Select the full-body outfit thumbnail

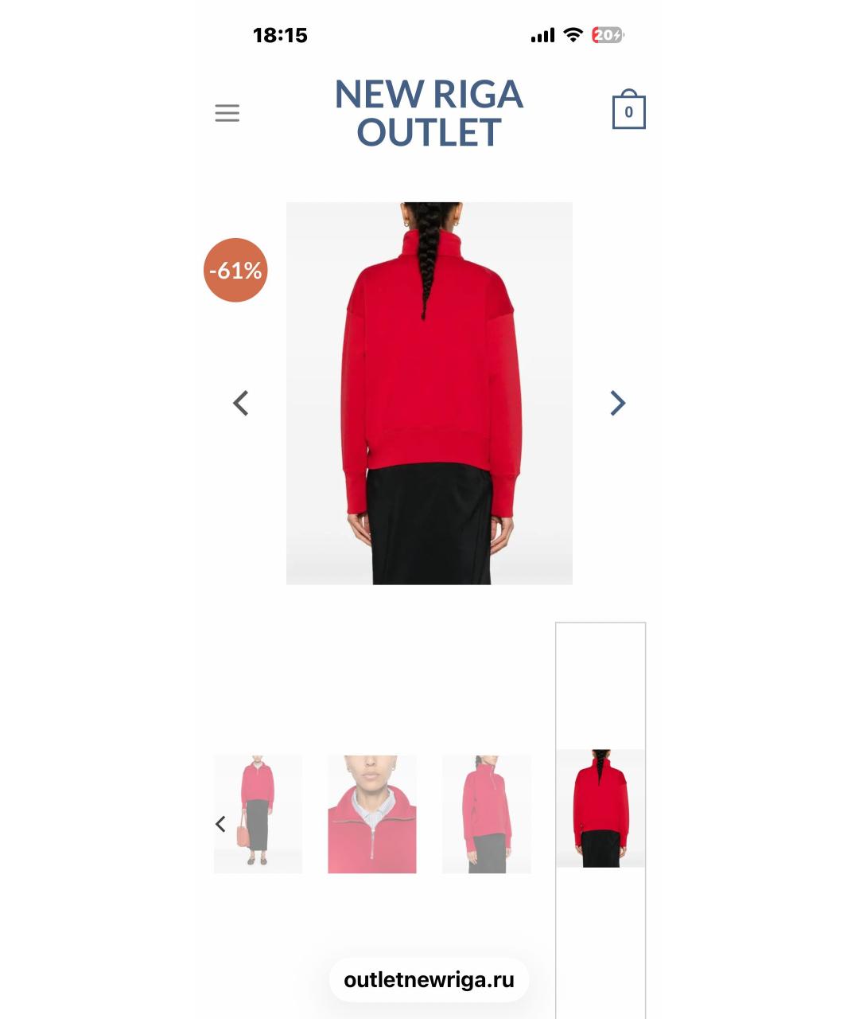(x=258, y=814)
